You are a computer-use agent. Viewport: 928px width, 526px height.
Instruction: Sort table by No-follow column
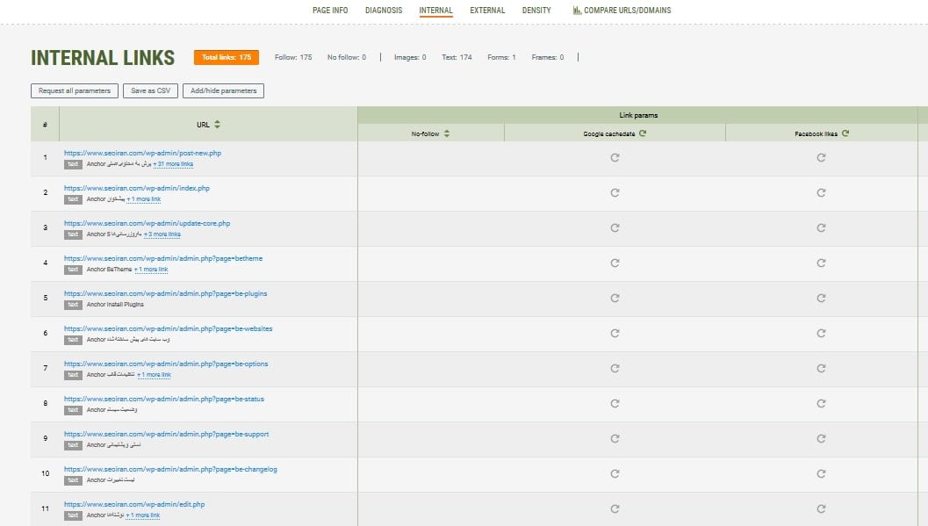447,133
